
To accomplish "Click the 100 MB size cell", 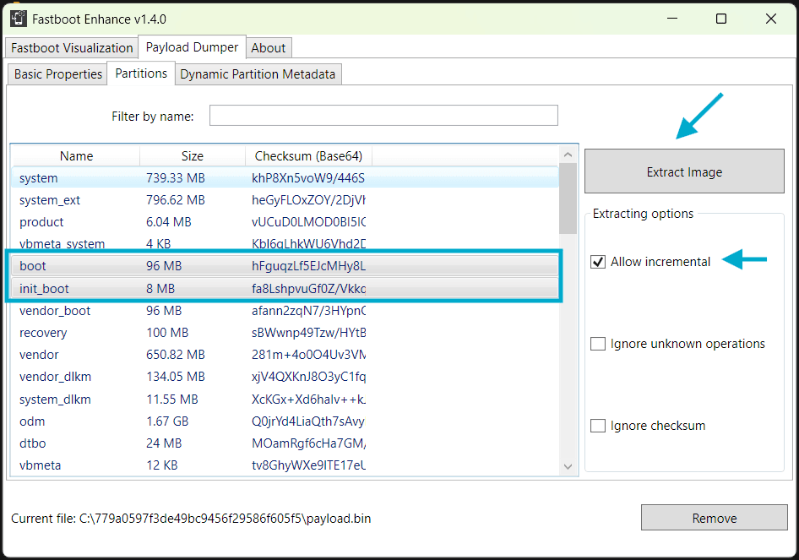I will (167, 332).
